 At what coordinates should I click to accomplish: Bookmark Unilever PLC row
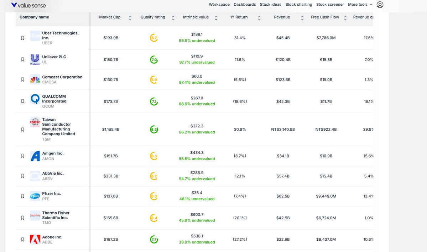coord(22,59)
